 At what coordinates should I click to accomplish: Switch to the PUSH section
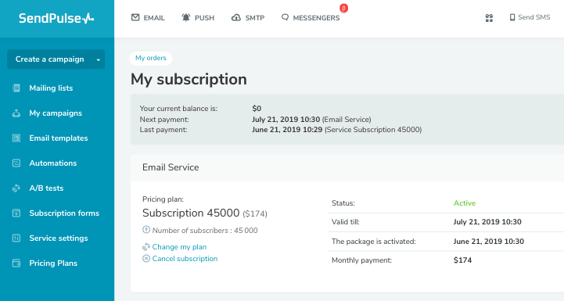[198, 18]
